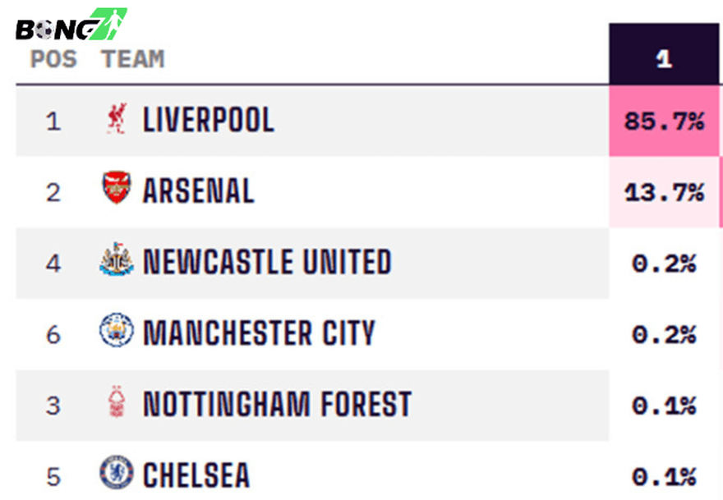Click Arsenal's 13.7% light pink cell

(x=664, y=193)
